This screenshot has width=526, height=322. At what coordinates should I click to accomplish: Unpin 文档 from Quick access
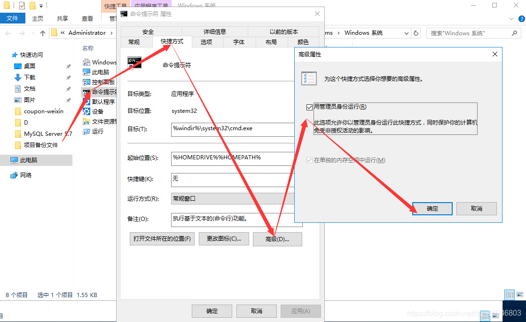tap(69, 88)
